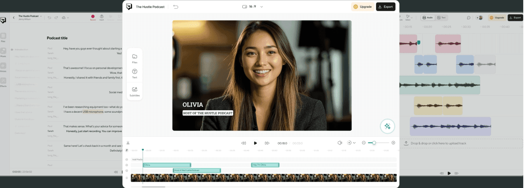This screenshot has height=188, width=524.
Task: Open The Hustle Podcast project dropdown in left window
Action: pos(30,16)
